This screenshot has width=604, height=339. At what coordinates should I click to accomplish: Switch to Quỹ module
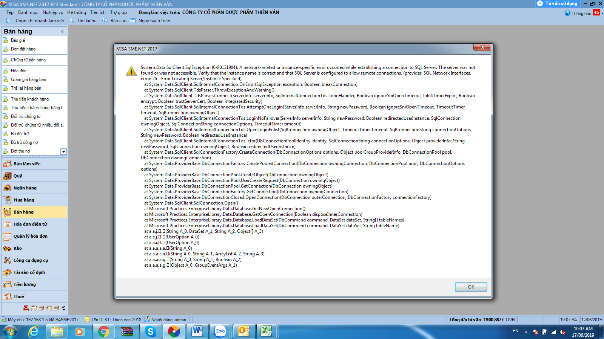pos(34,176)
